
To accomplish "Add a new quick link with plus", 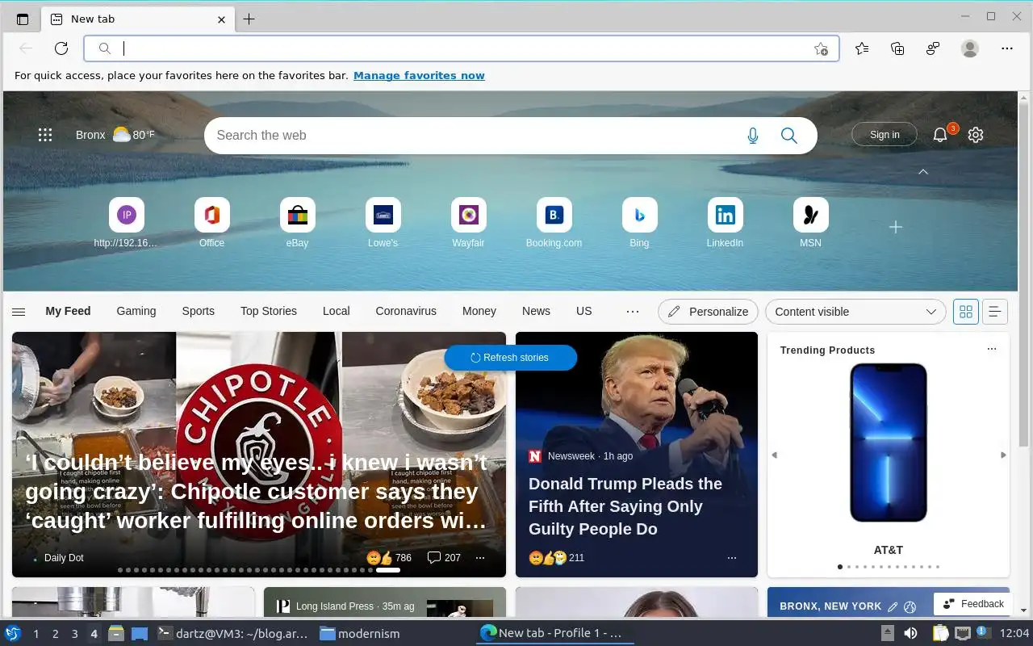I will pyautogui.click(x=896, y=228).
